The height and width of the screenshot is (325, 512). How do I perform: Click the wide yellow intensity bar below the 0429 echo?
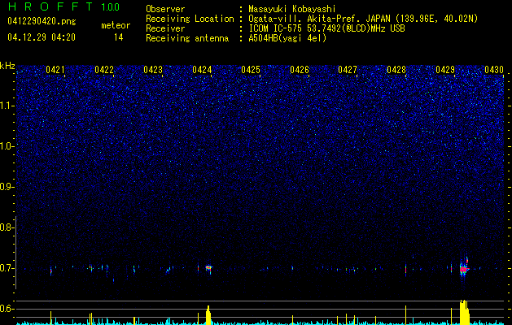464,312
